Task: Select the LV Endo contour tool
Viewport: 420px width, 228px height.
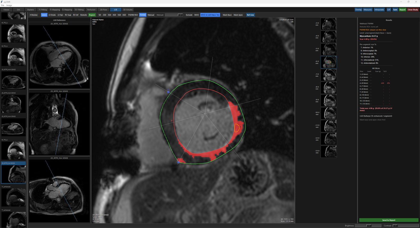Action: 52,15
